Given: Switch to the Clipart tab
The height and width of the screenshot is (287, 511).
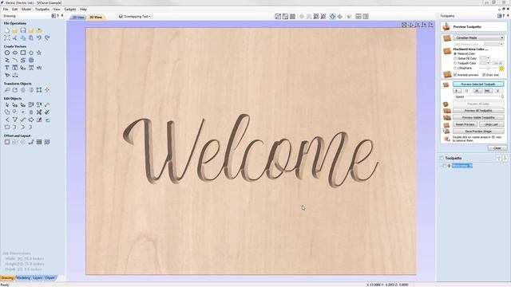Looking at the screenshot, I should pos(50,278).
